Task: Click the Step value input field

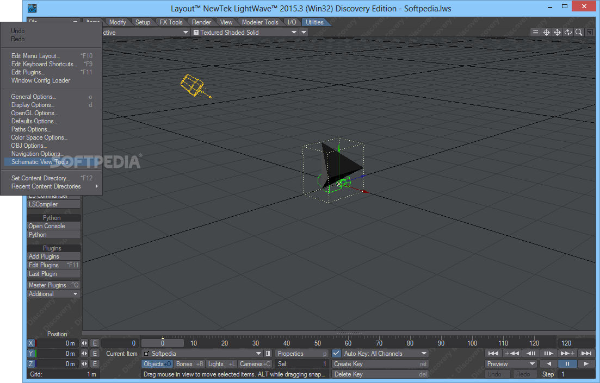Action: [576, 374]
